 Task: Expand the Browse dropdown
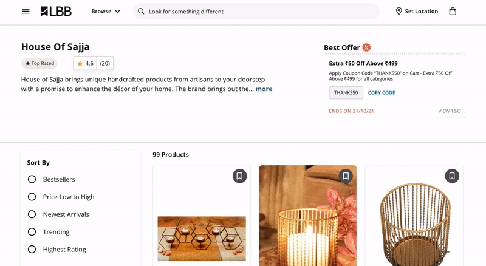106,11
